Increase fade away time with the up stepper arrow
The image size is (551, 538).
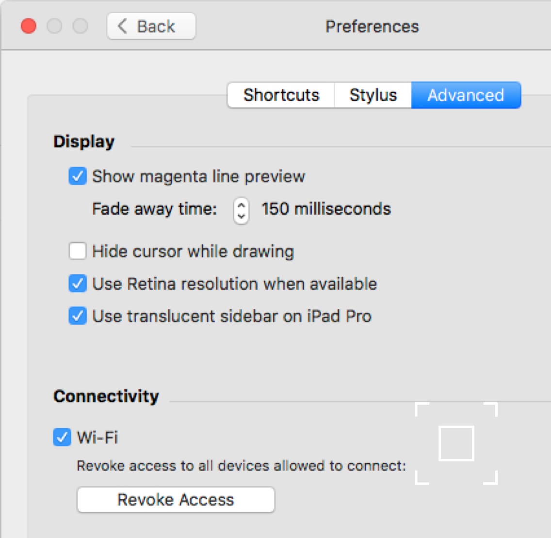pos(241,205)
